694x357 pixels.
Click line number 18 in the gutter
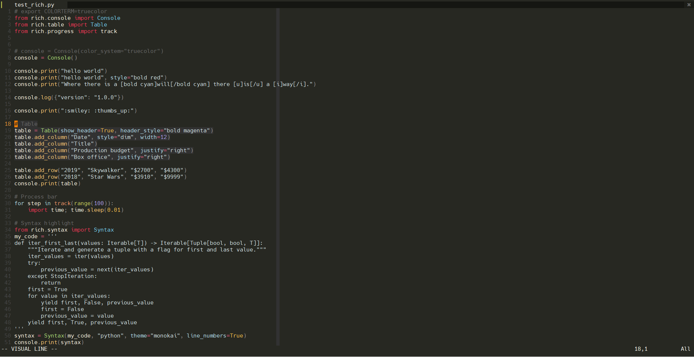[x=8, y=124]
